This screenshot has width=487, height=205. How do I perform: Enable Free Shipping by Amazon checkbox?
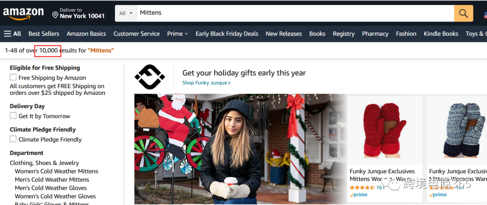pos(13,77)
